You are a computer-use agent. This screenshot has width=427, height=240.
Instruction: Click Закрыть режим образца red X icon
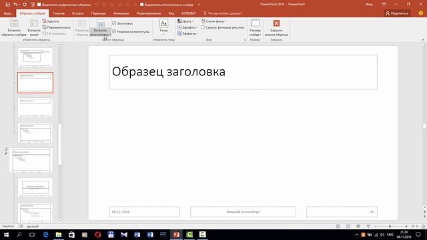(x=276, y=23)
